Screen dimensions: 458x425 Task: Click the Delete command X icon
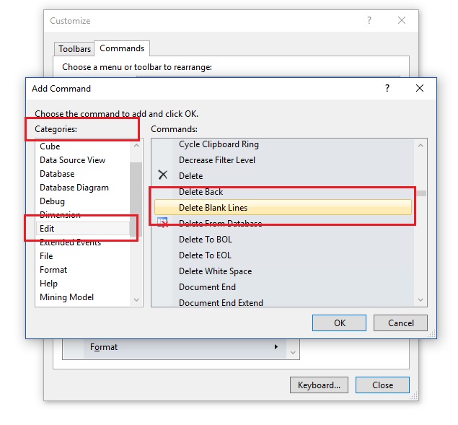click(163, 175)
